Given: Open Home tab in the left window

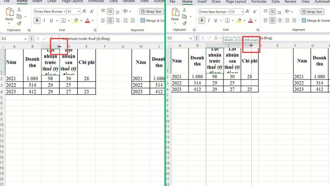Looking at the screenshot, I should click(22, 1).
